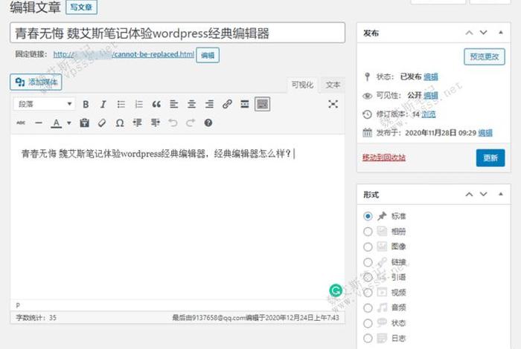The image size is (521, 349).
Task: Apply text color with the A button
Action: 56,123
